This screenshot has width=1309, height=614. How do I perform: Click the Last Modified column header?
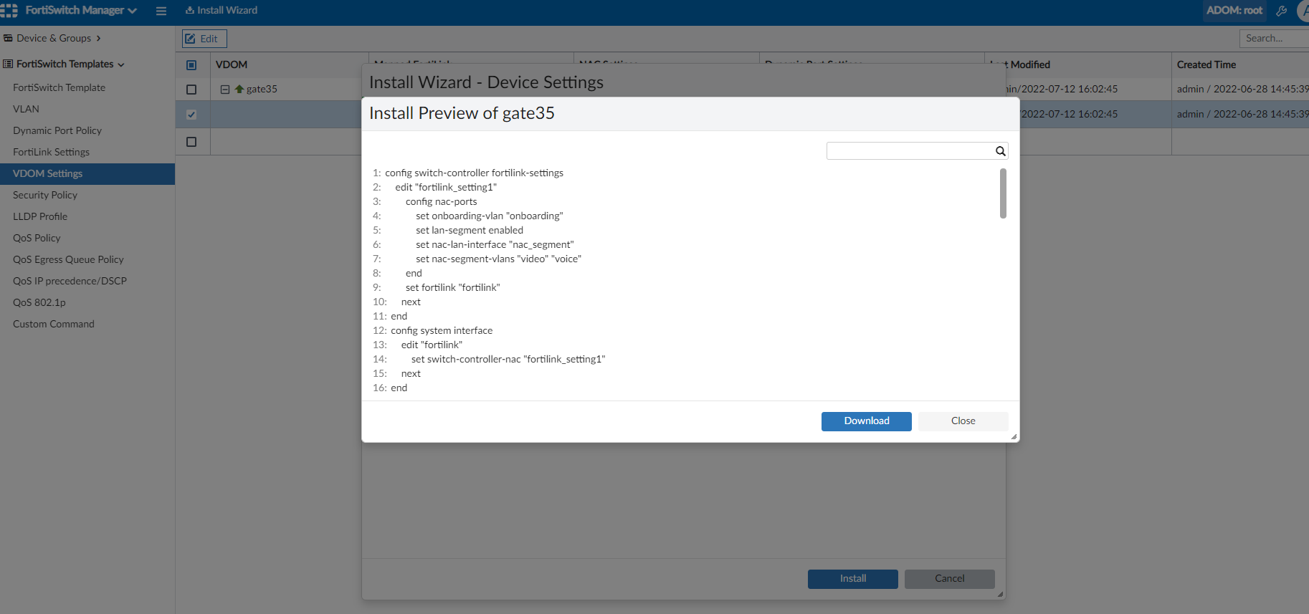click(1020, 64)
